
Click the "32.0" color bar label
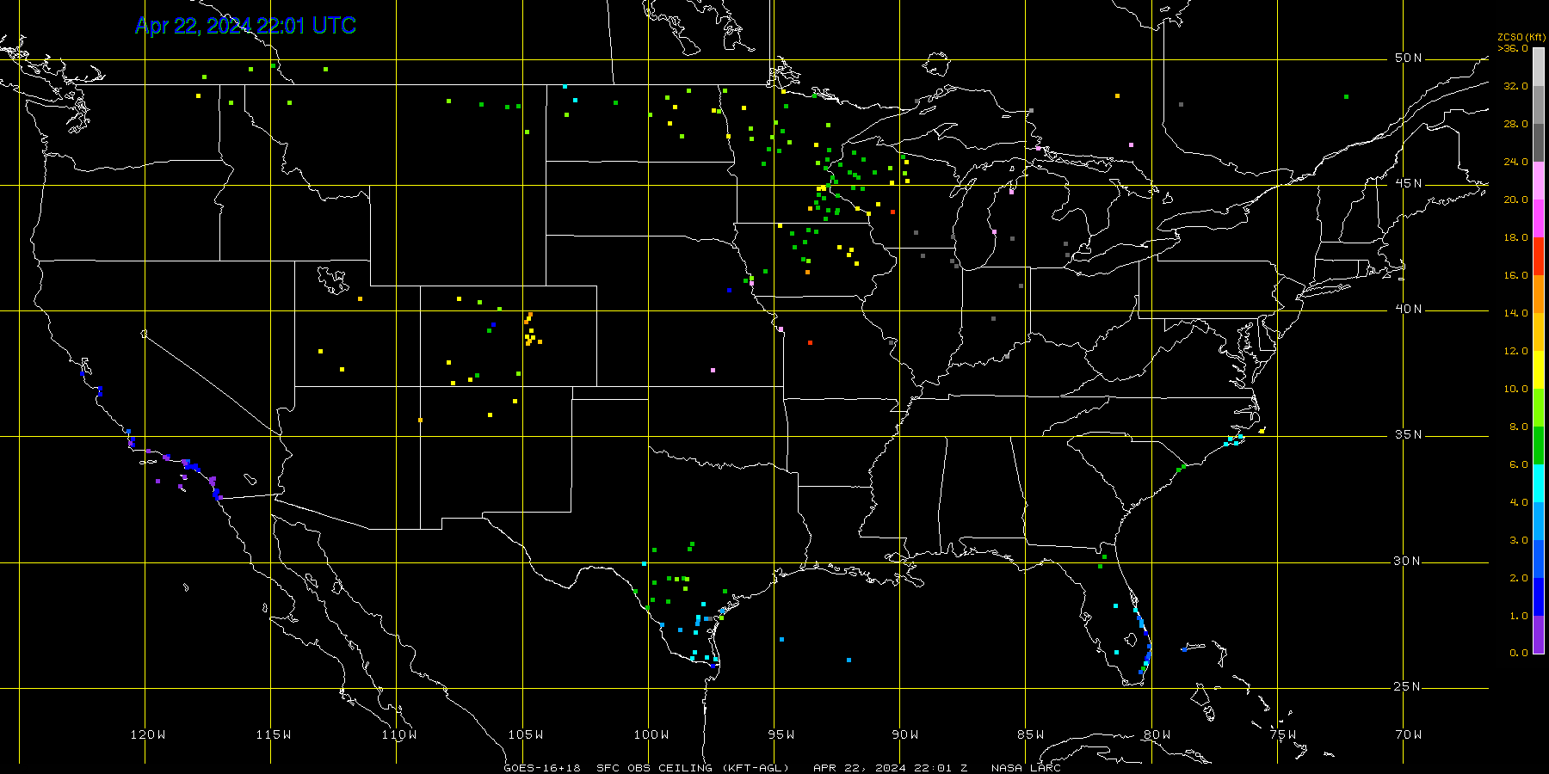pyautogui.click(x=1516, y=86)
